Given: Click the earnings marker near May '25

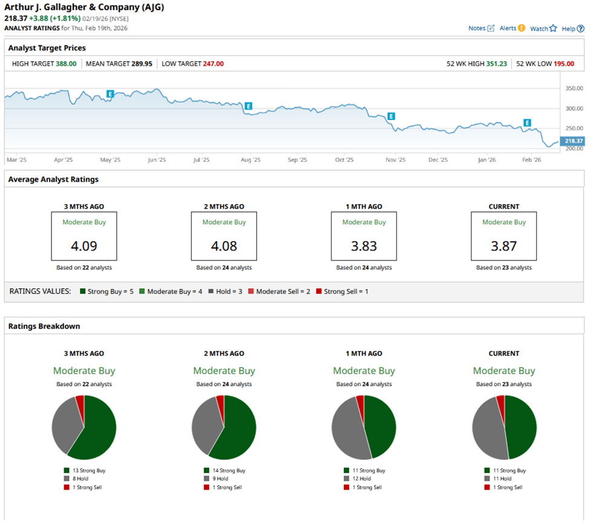Looking at the screenshot, I should [x=110, y=94].
